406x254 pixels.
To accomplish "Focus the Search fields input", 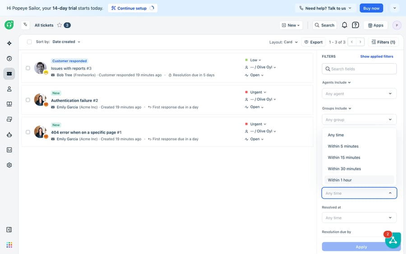I will click(359, 69).
